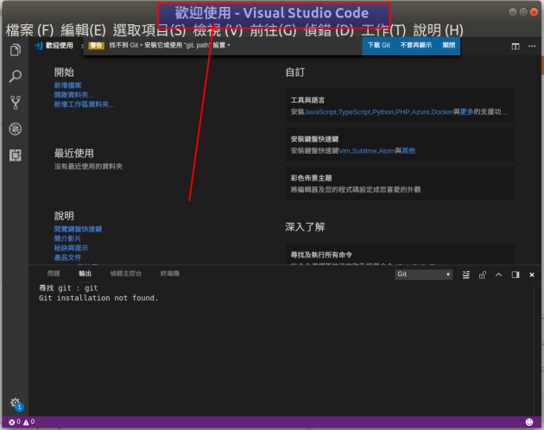Open the Search view icon
This screenshot has width=544, height=430.
pyautogui.click(x=16, y=76)
